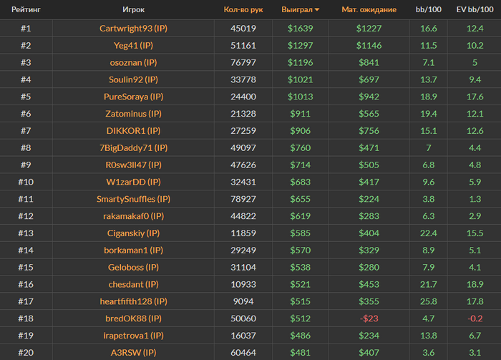
Task: Open player Geloboss (IP) profile
Action: pyautogui.click(x=134, y=268)
